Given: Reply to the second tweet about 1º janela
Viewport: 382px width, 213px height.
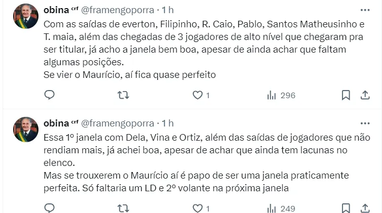Looking at the screenshot, I should (50, 208).
